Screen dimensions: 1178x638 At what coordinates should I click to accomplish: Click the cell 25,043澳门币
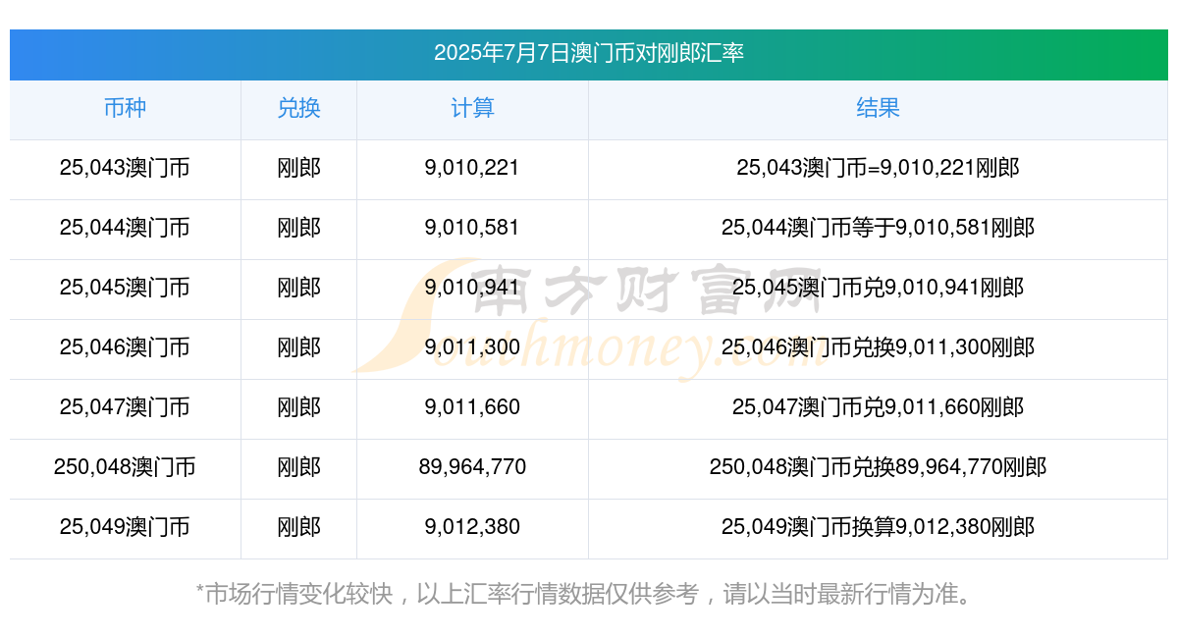[125, 168]
